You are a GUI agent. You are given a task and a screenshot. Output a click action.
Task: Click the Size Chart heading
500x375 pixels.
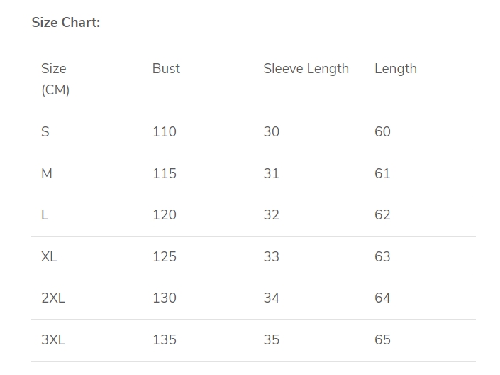tap(66, 22)
